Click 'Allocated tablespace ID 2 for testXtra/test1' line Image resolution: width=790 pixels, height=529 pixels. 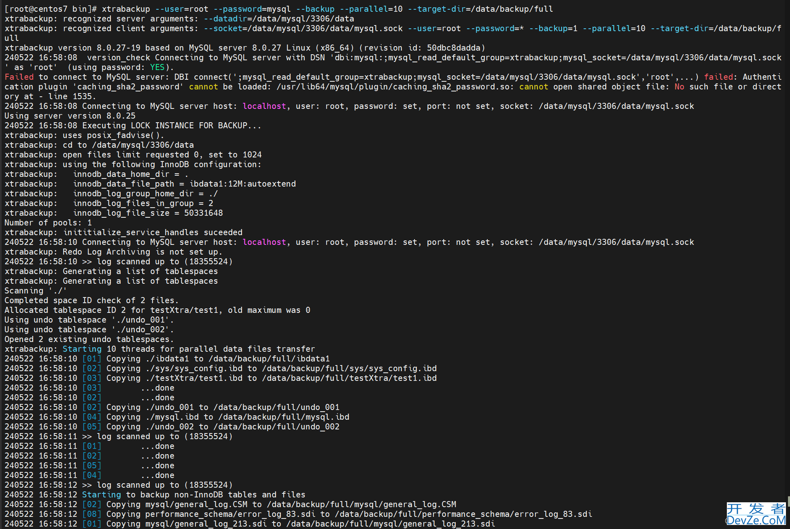[x=157, y=310]
